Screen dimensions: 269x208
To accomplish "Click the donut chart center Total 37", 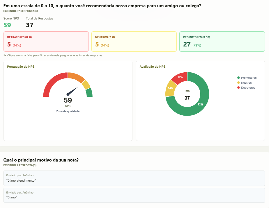I will [187, 95].
